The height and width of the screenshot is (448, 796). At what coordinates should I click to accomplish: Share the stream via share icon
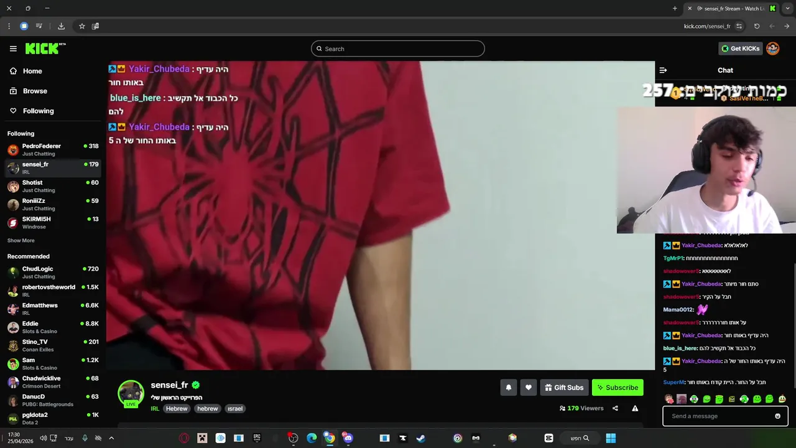point(615,408)
